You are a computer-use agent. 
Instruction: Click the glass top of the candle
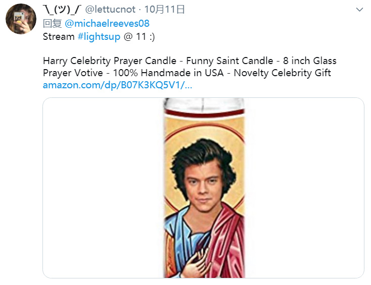(x=204, y=104)
